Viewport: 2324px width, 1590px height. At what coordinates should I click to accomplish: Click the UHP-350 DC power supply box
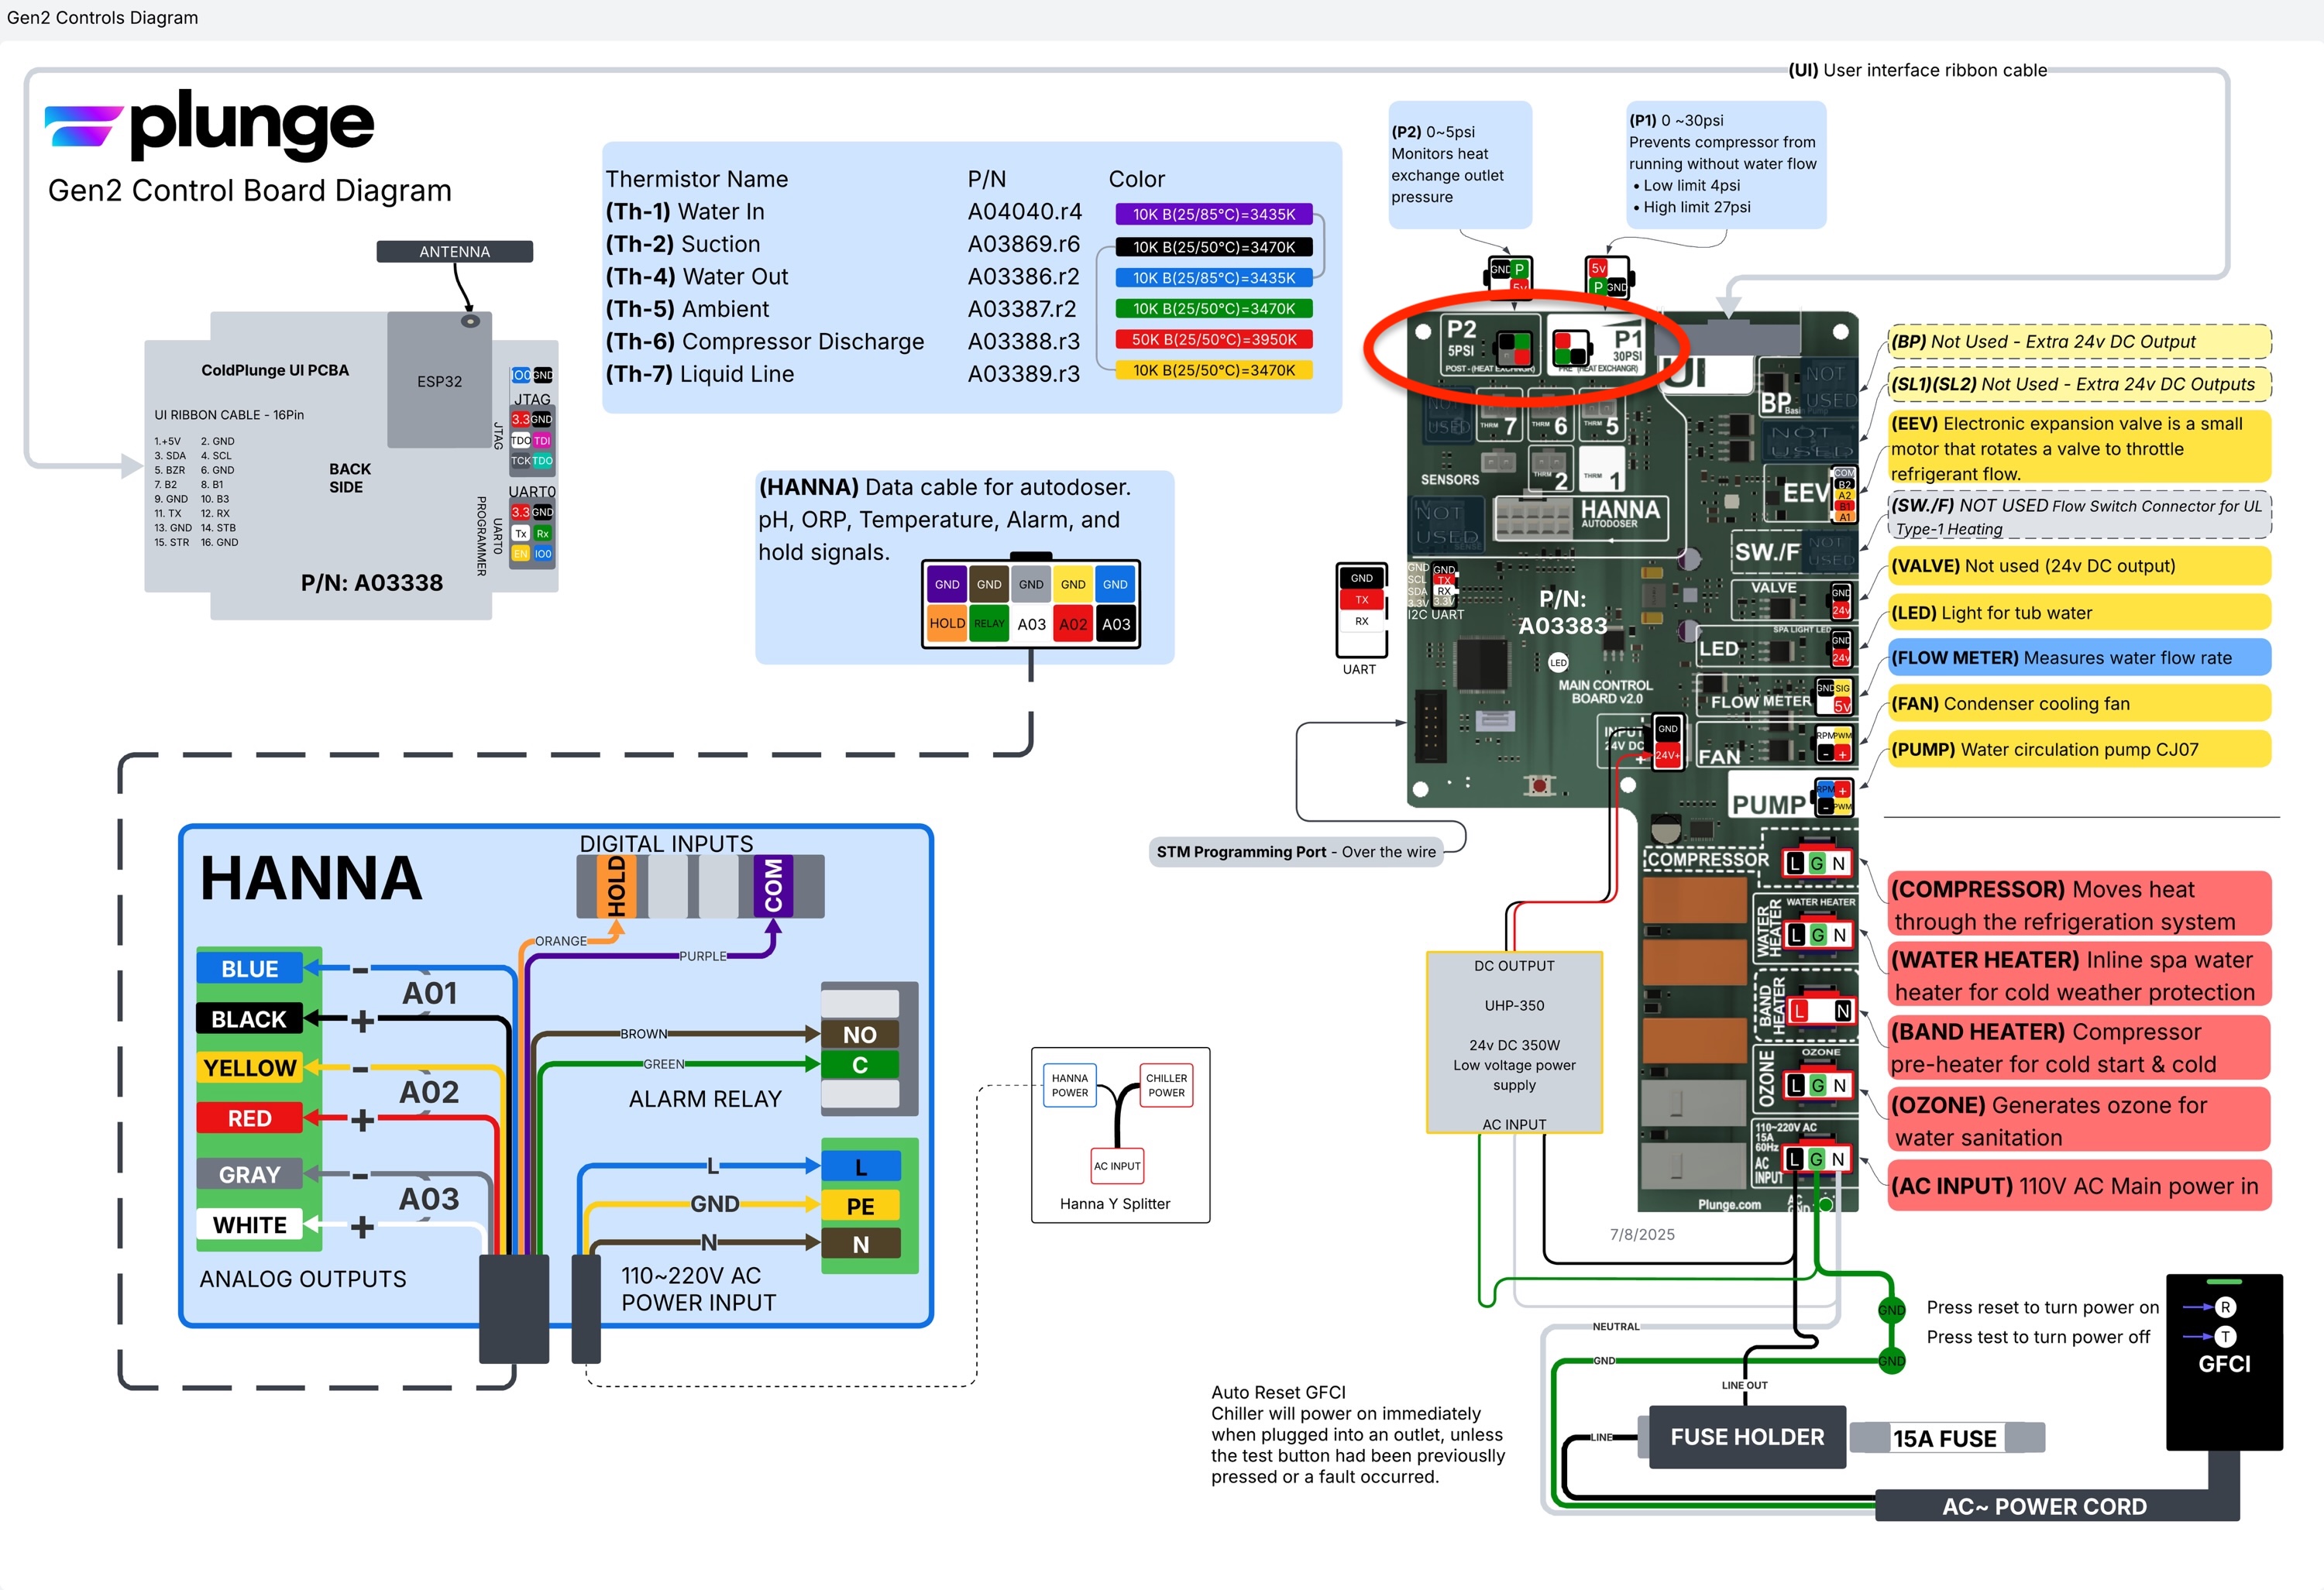click(x=1514, y=1043)
